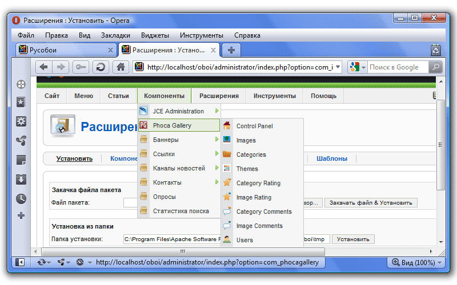Open Control Panel in Phoca Gallery submenu
This screenshot has height=285, width=457.
tap(254, 126)
